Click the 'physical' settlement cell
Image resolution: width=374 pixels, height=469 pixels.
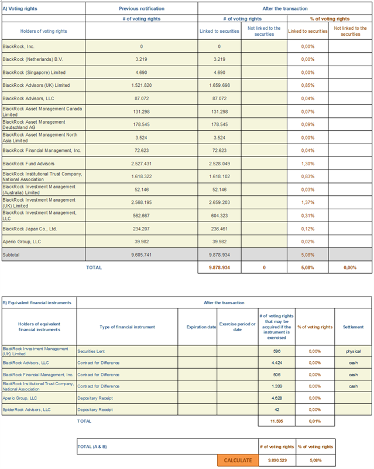pos(353,351)
